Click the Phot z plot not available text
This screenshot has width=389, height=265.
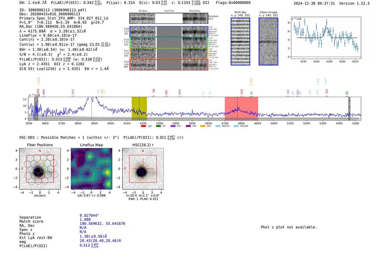point(289,227)
